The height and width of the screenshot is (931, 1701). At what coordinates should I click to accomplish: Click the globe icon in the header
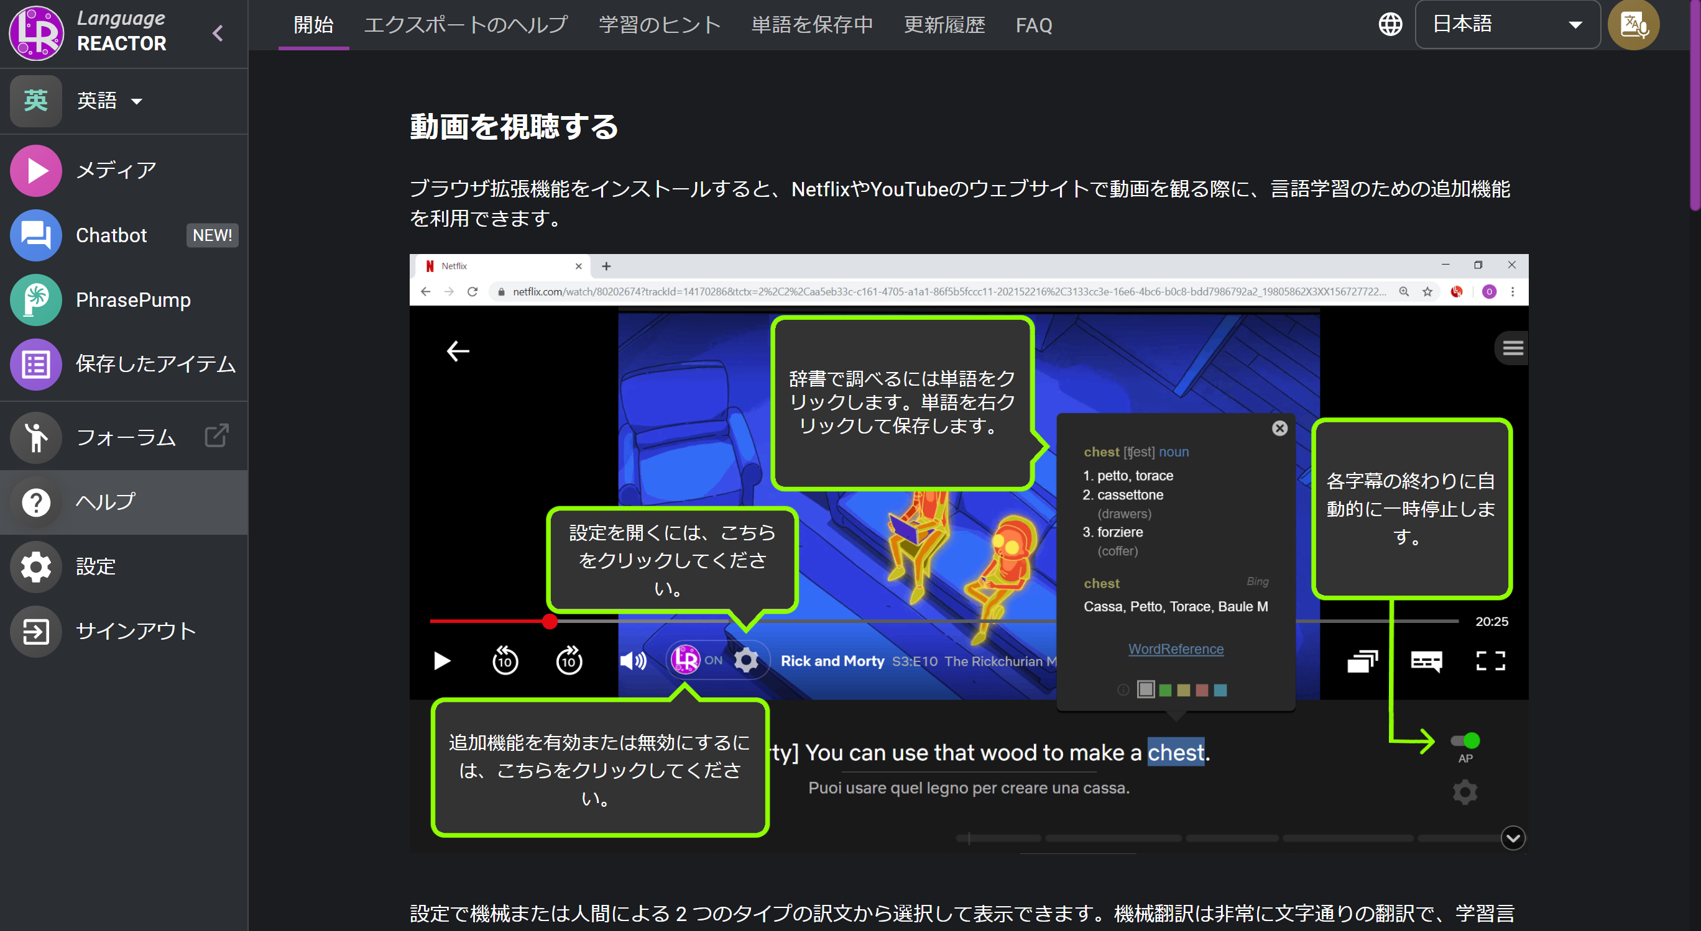[1390, 24]
